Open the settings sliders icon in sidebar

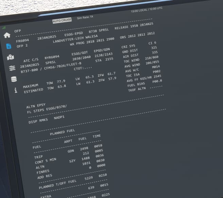[12, 68]
